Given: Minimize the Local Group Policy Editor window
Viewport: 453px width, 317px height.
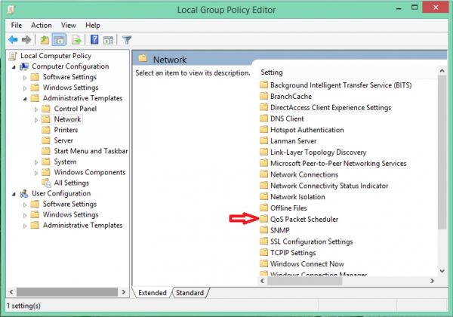Looking at the screenshot, I should [399, 8].
